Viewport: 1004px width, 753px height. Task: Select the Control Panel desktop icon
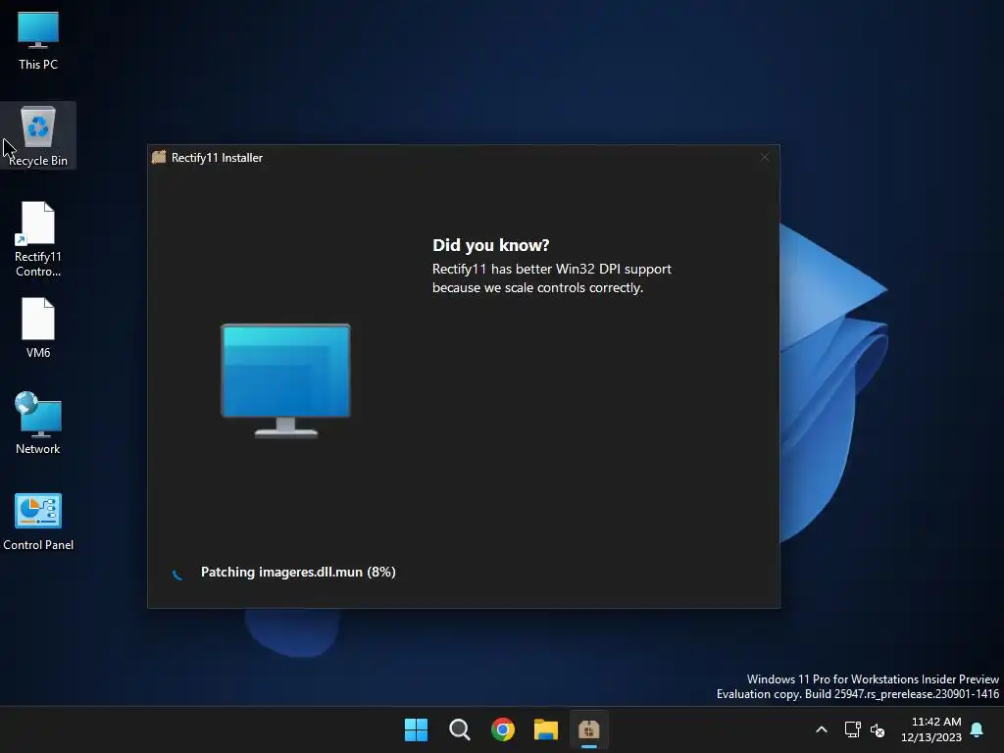coord(38,522)
